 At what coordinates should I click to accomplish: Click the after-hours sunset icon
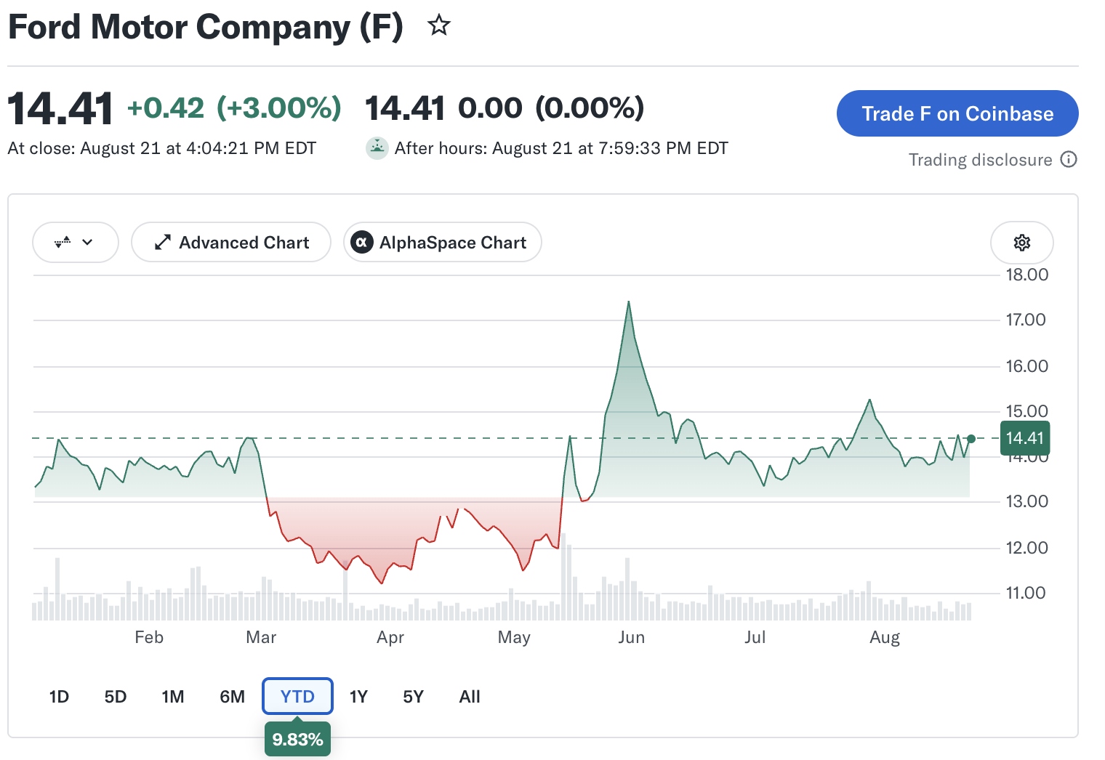pyautogui.click(x=377, y=148)
